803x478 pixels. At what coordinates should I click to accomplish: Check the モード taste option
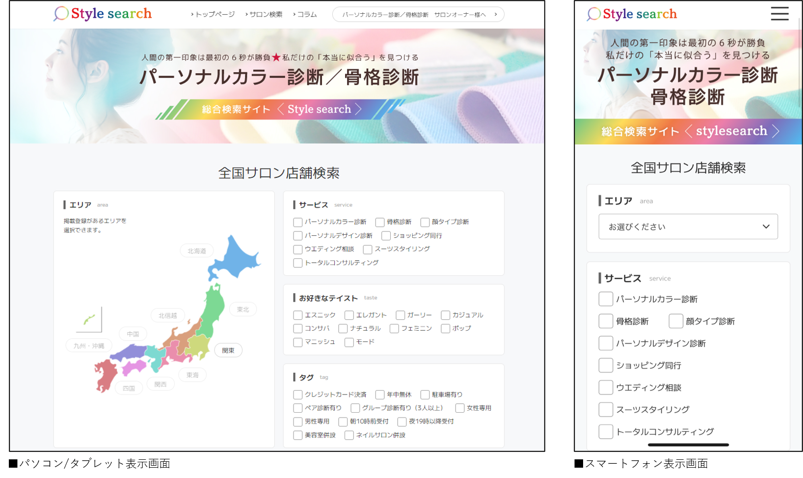[349, 342]
